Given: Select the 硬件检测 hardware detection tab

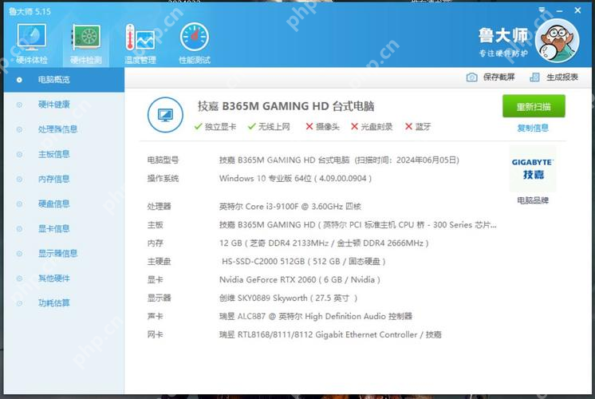Looking at the screenshot, I should point(86,43).
